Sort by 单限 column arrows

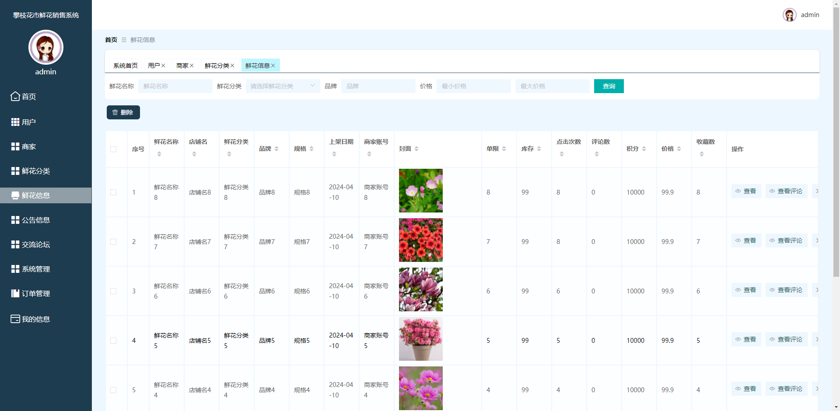click(504, 149)
